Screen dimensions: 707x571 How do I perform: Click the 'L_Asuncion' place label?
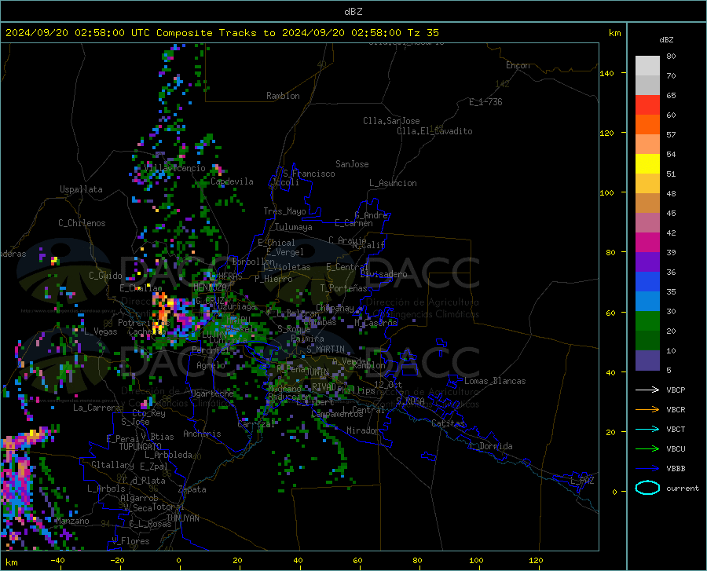393,183
